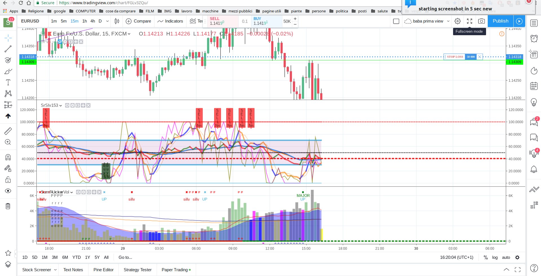This screenshot has height=276, width=541.
Task: Open public chat with 2 notifications
Action: [534, 122]
